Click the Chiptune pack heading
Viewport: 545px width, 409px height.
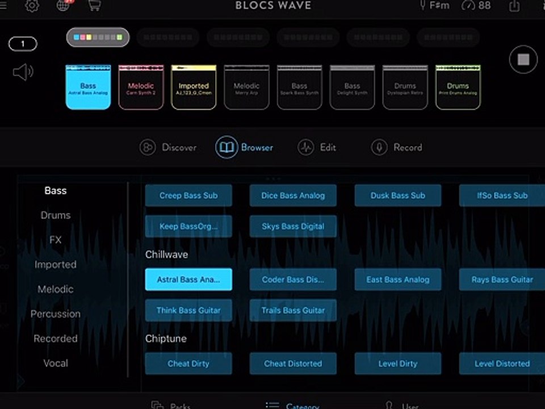(166, 339)
